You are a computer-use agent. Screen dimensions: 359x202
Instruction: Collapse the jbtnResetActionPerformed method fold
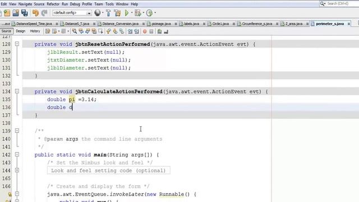pyautogui.click(x=17, y=44)
